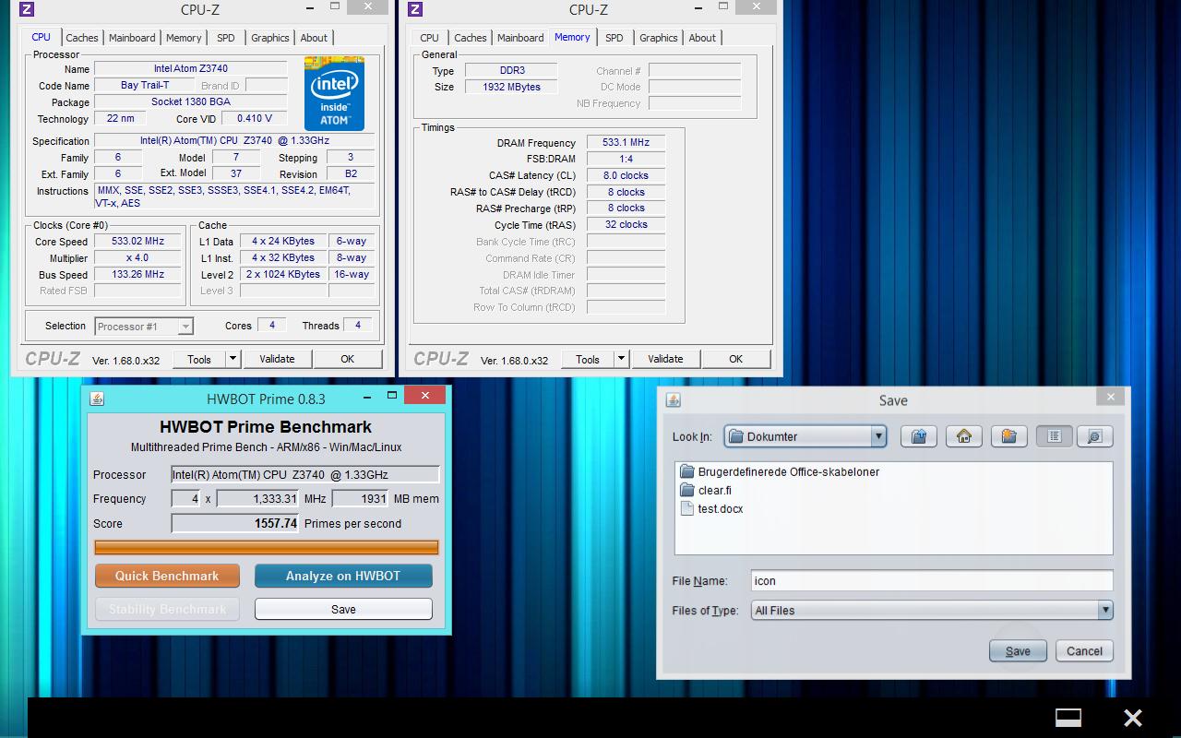Click OK in the left CPU-Z window
Screen dimensions: 1181x738
pos(347,359)
